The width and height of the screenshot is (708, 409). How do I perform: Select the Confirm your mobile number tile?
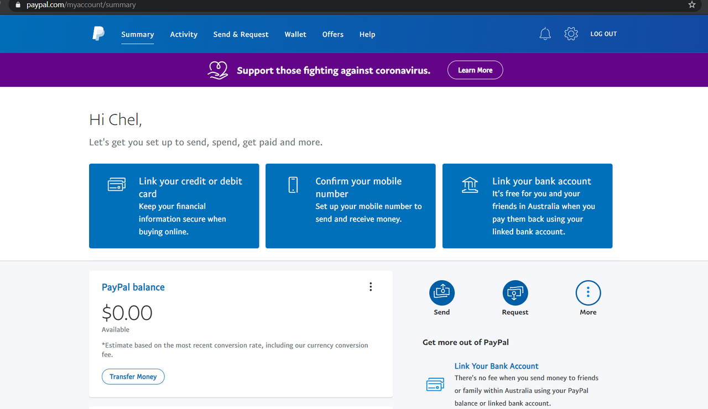point(350,206)
